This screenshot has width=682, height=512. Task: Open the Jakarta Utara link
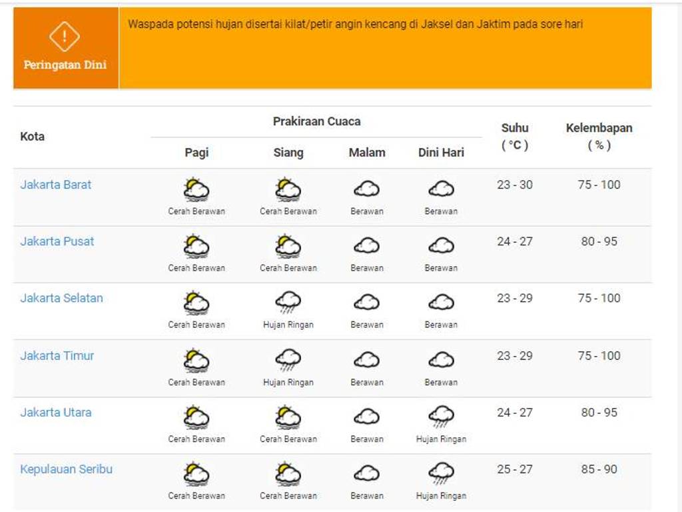click(x=56, y=412)
